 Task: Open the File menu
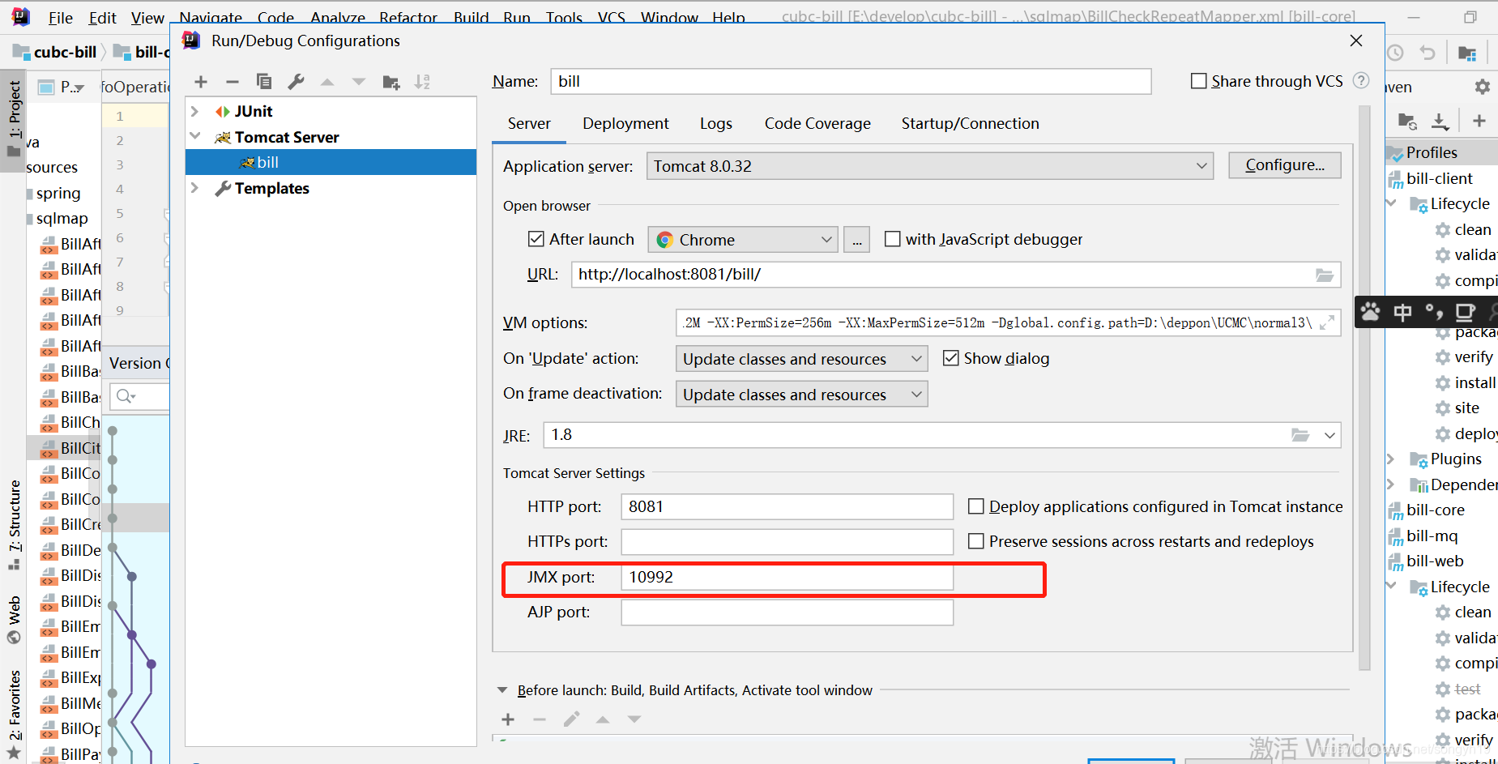tap(60, 17)
